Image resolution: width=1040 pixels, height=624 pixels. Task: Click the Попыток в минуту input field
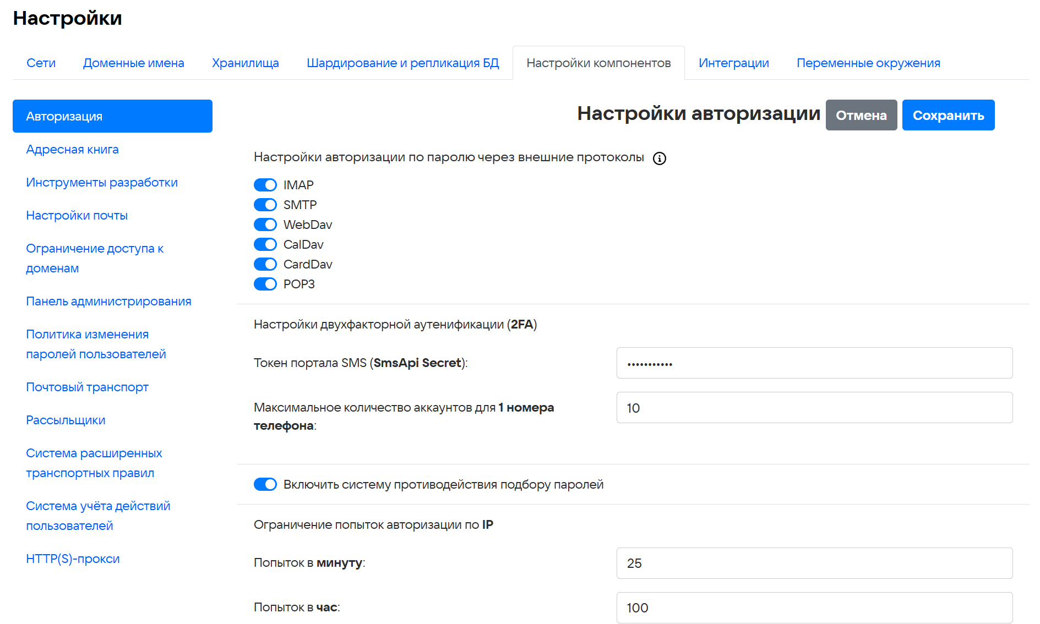tap(814, 563)
